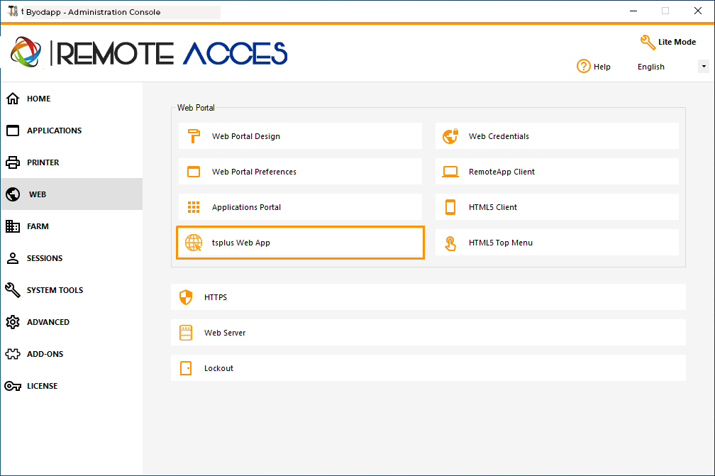Select the WEB menu item
Viewport: 715px width, 476px height.
click(x=72, y=194)
